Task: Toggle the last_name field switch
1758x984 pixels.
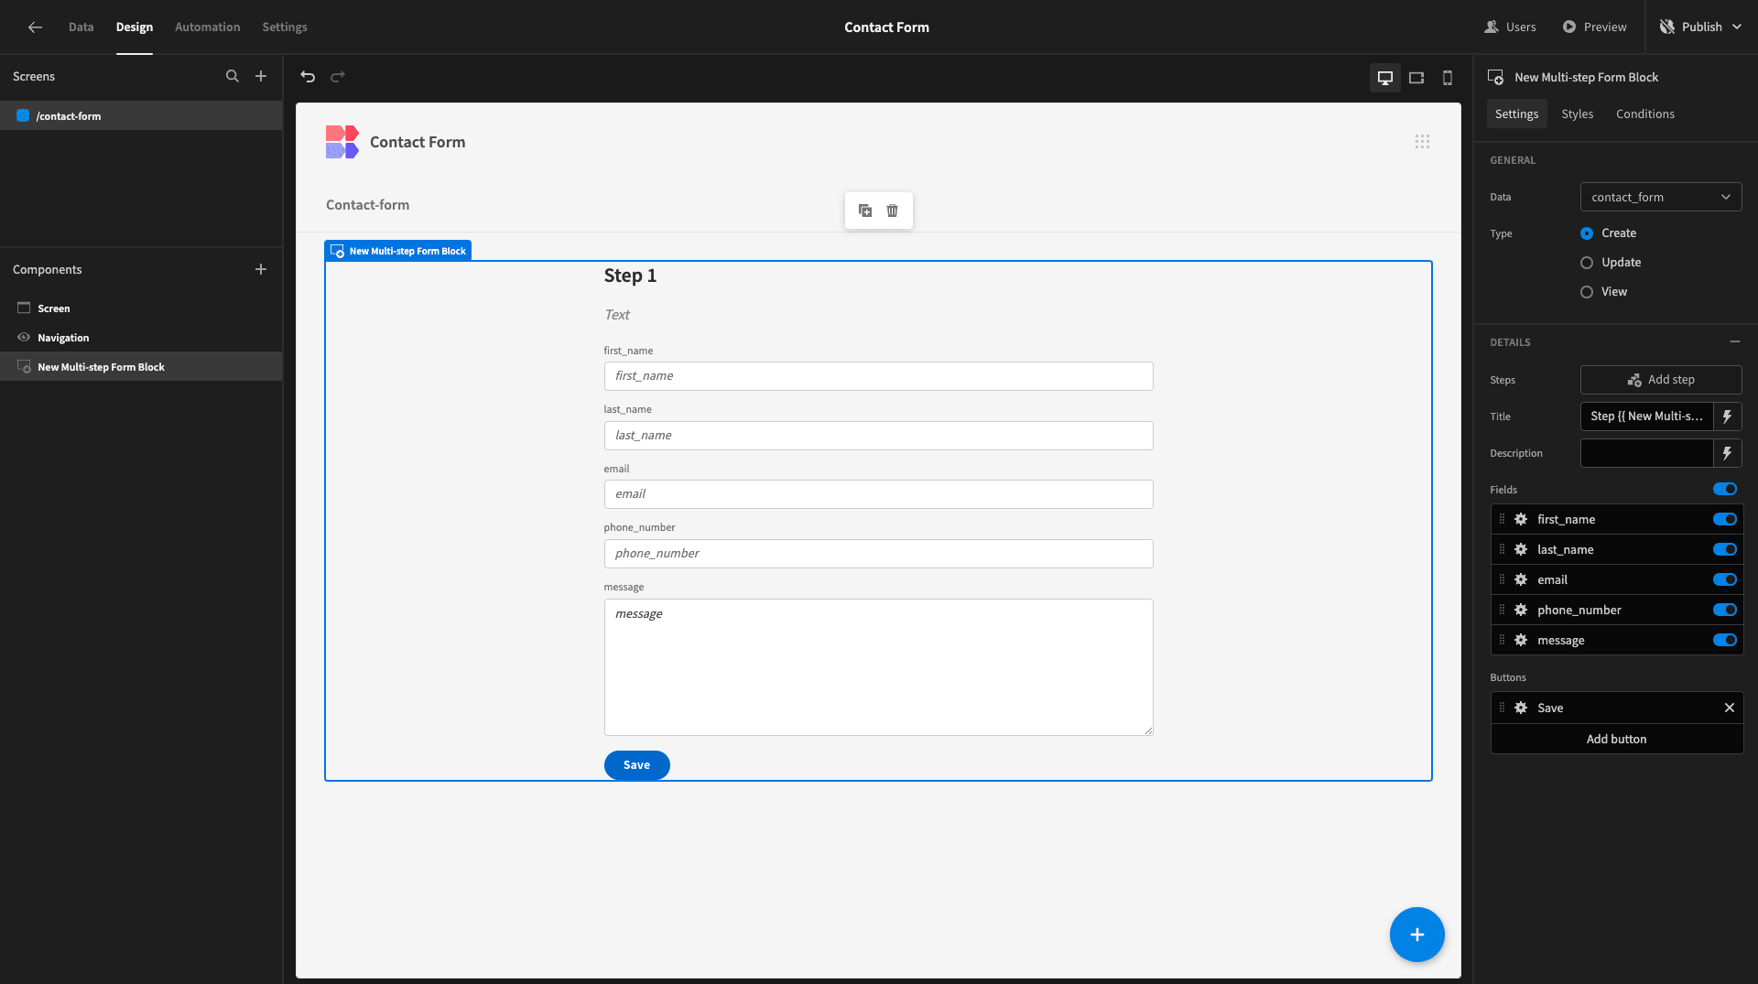Action: pos(1725,549)
